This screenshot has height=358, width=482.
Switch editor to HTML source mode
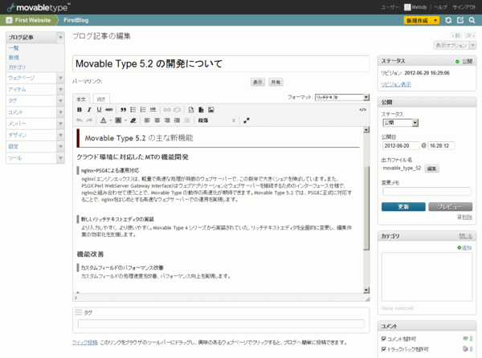[363, 110]
